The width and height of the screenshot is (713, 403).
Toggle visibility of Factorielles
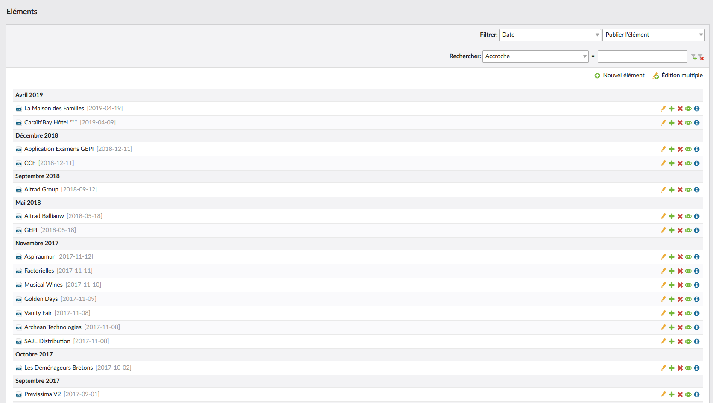pyautogui.click(x=688, y=271)
